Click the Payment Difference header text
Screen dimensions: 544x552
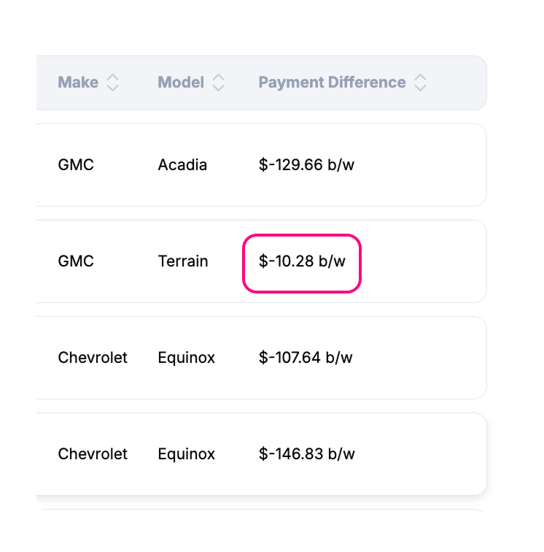tap(332, 83)
